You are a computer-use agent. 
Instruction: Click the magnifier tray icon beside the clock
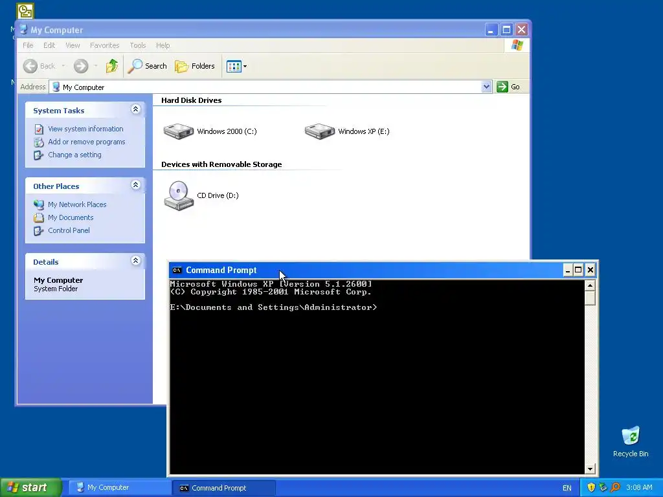point(615,488)
